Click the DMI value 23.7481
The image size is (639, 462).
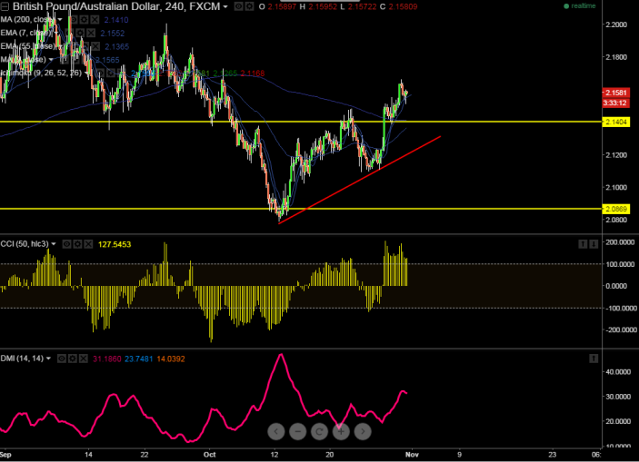pyautogui.click(x=138, y=359)
